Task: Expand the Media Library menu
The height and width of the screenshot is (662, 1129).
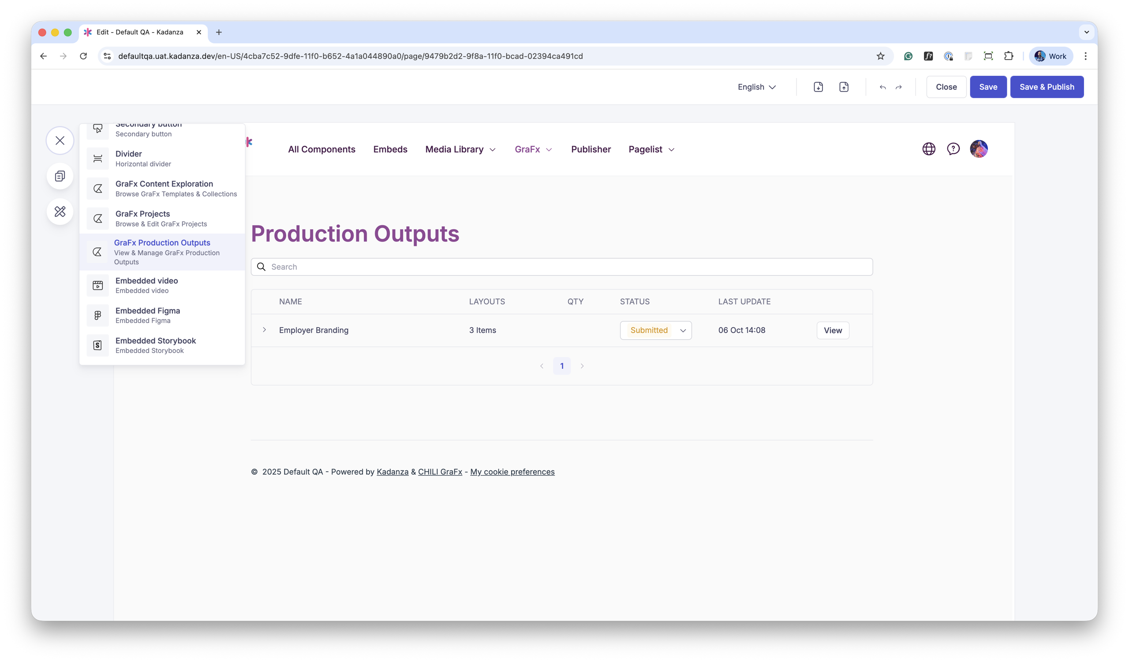Action: [460, 149]
